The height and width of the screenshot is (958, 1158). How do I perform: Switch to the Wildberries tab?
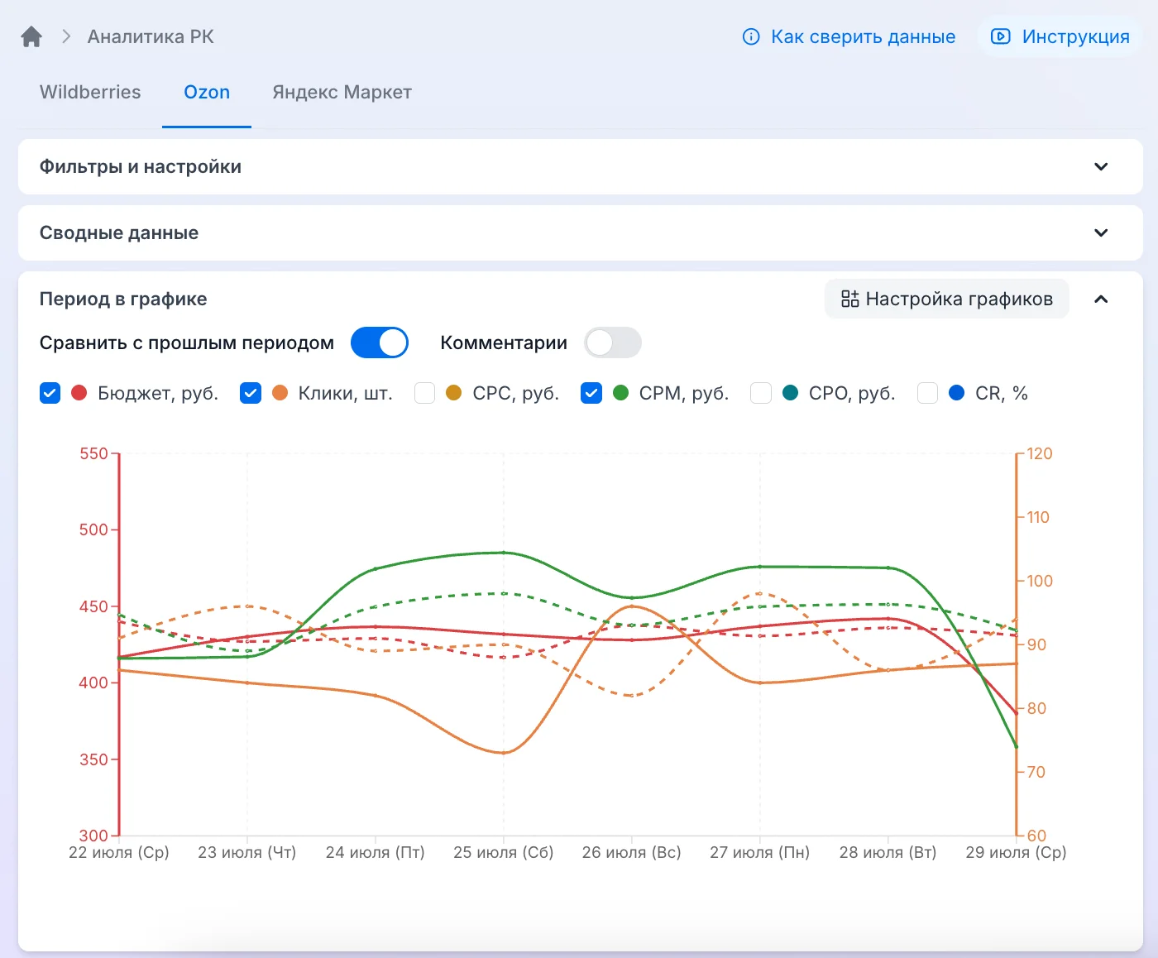[x=90, y=92]
